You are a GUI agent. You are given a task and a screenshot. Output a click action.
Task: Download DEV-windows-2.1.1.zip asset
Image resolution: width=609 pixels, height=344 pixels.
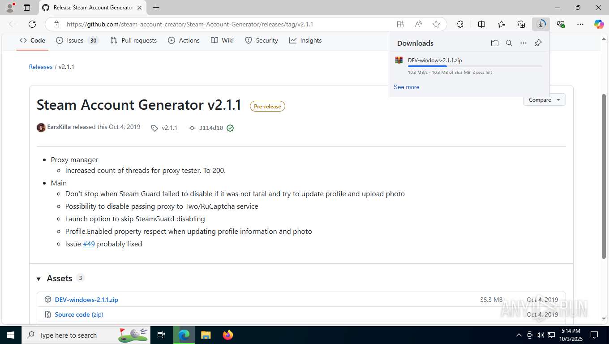(86, 300)
